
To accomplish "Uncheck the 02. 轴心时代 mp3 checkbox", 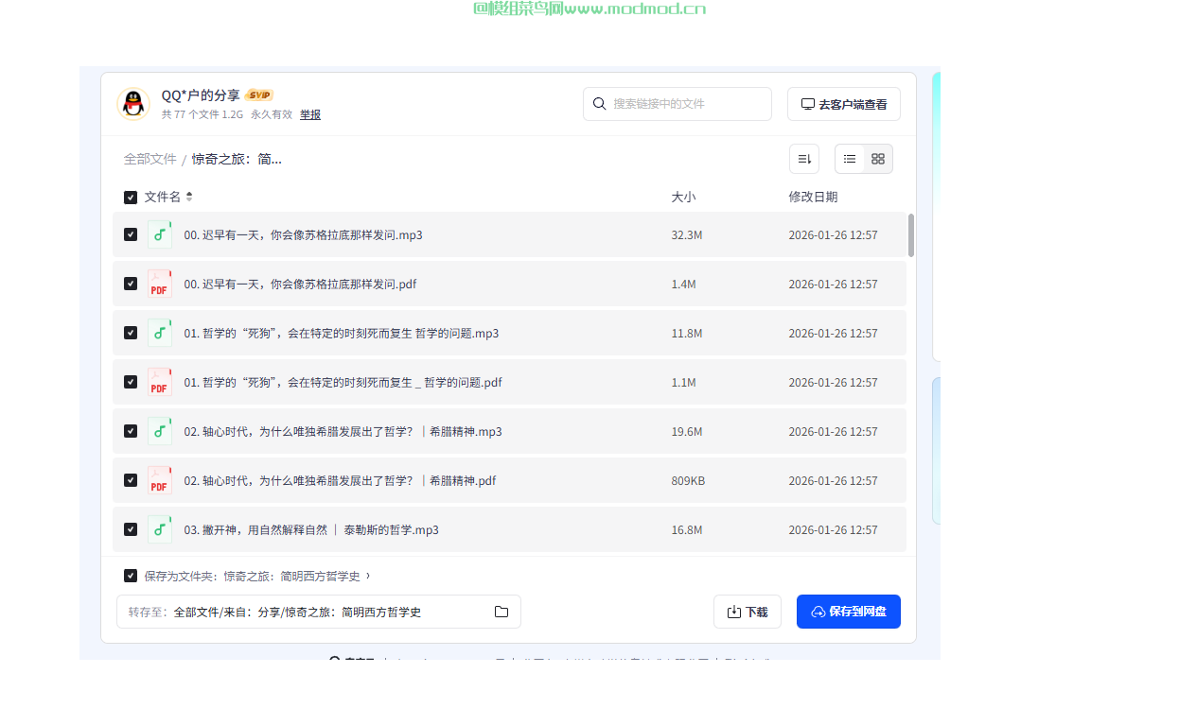I will click(131, 431).
